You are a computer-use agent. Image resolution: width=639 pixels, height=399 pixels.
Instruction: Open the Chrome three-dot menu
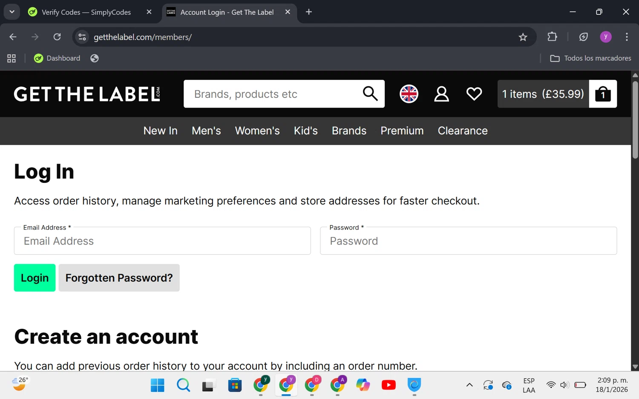(x=626, y=37)
